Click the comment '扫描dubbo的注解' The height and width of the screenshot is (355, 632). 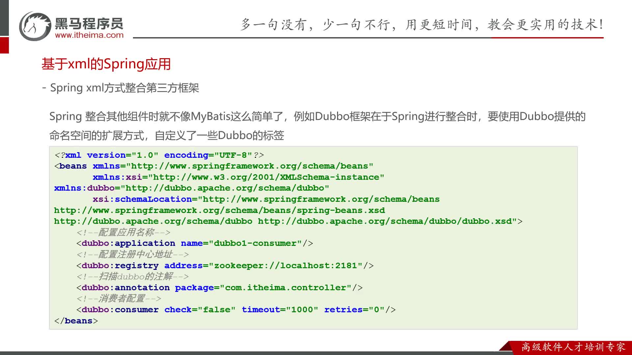point(132,276)
